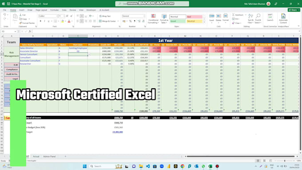Switch to the Developer tab

[x=91, y=10]
